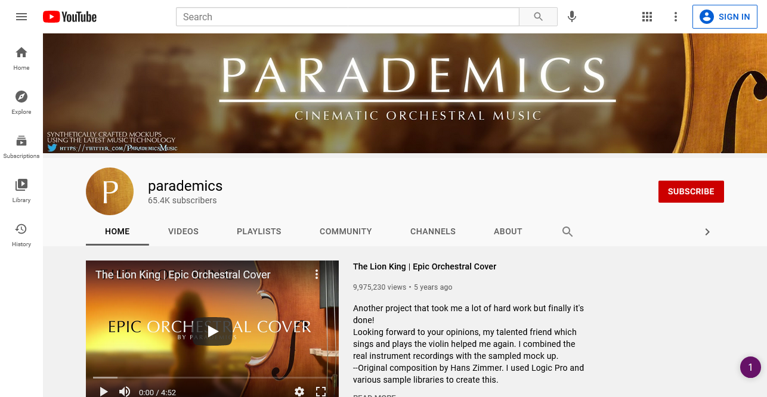Open Subscriptions in the sidebar

(x=21, y=147)
